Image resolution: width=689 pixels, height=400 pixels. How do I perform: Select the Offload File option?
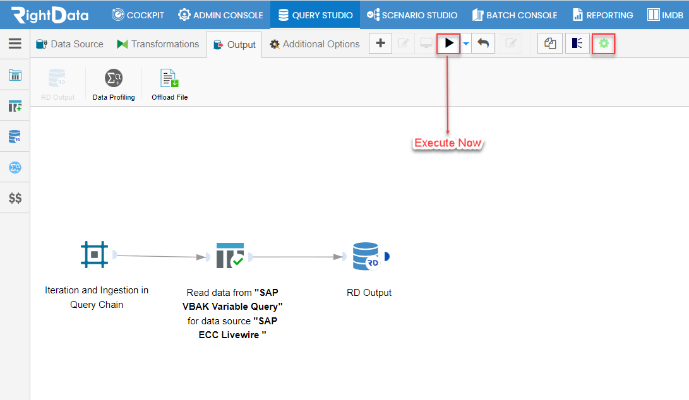click(x=170, y=85)
